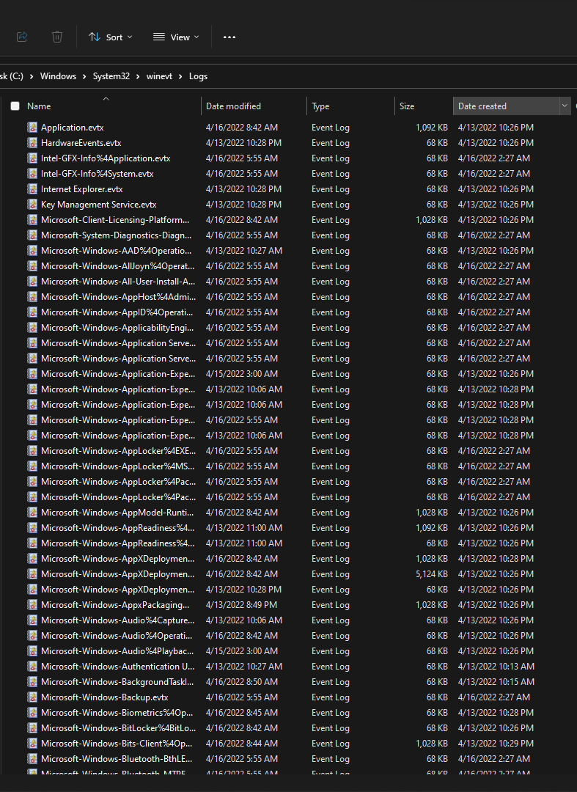The image size is (577, 792).
Task: Click the 4/13/2022 10:13 AM created date
Action: 496,667
